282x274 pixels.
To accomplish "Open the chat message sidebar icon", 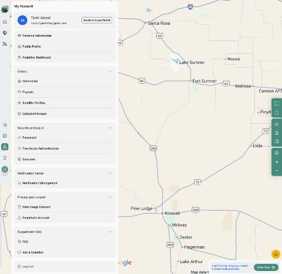I will point(5,136).
